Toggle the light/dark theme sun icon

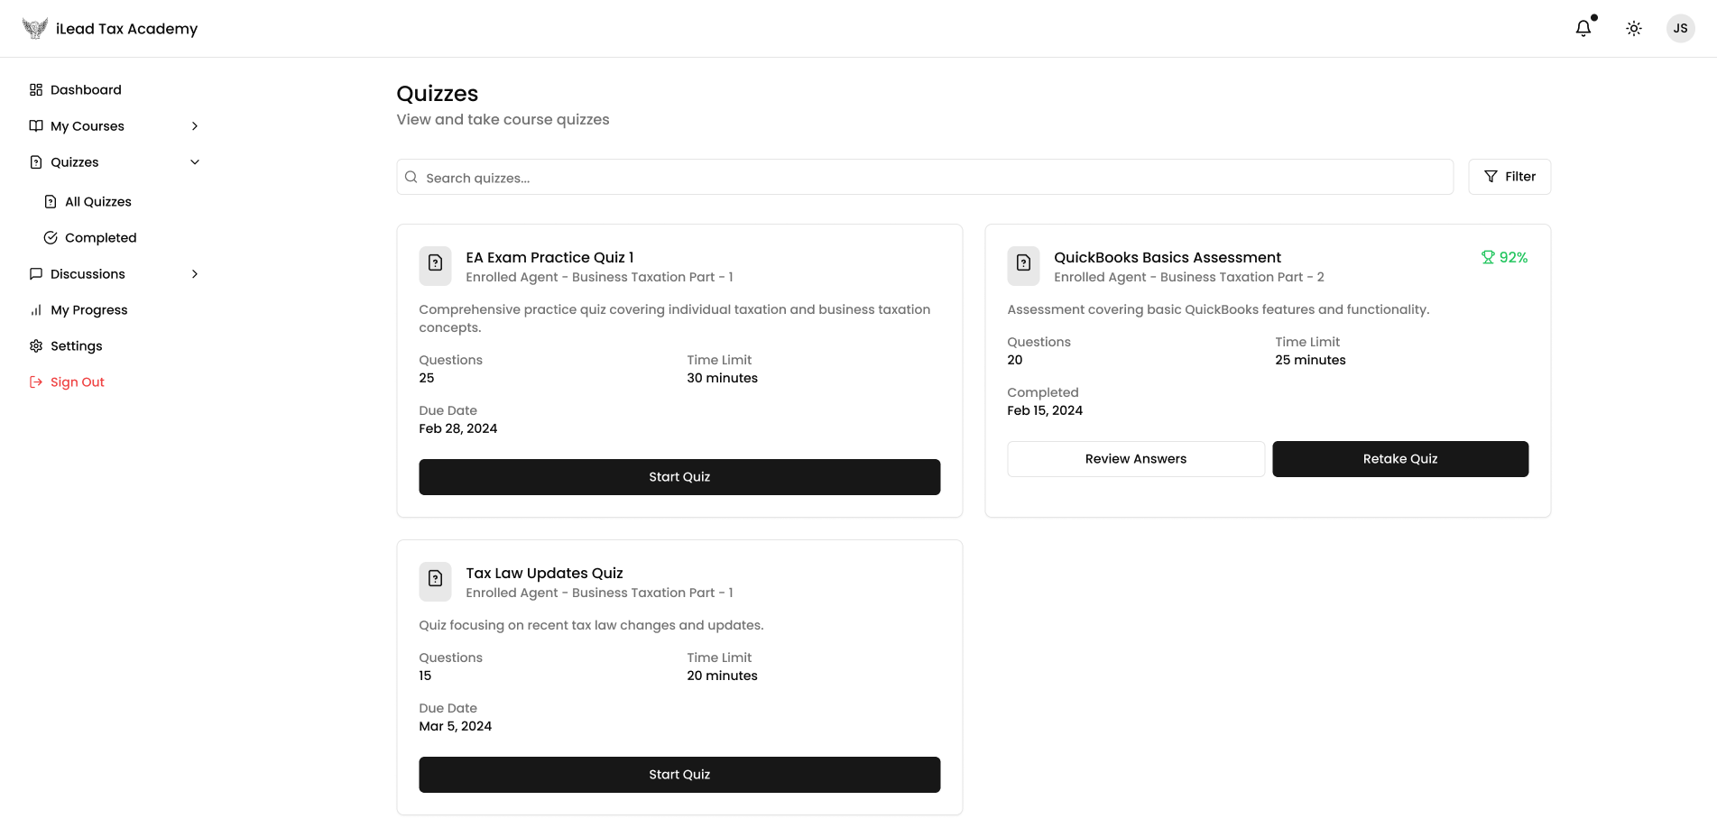tap(1633, 29)
